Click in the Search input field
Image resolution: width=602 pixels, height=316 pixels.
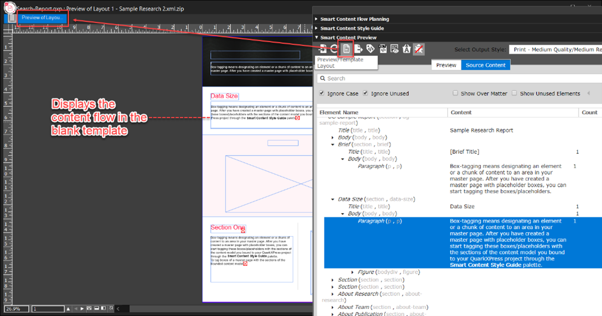pos(459,78)
